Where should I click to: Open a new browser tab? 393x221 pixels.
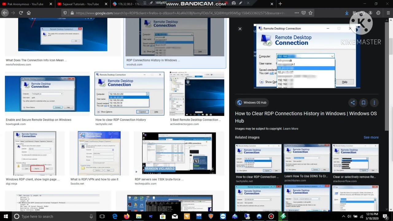(x=280, y=4)
